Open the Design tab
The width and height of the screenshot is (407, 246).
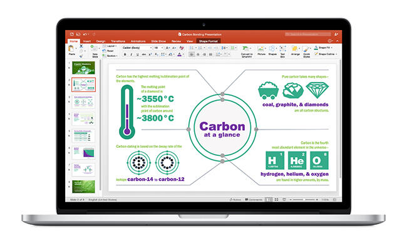[x=101, y=41]
